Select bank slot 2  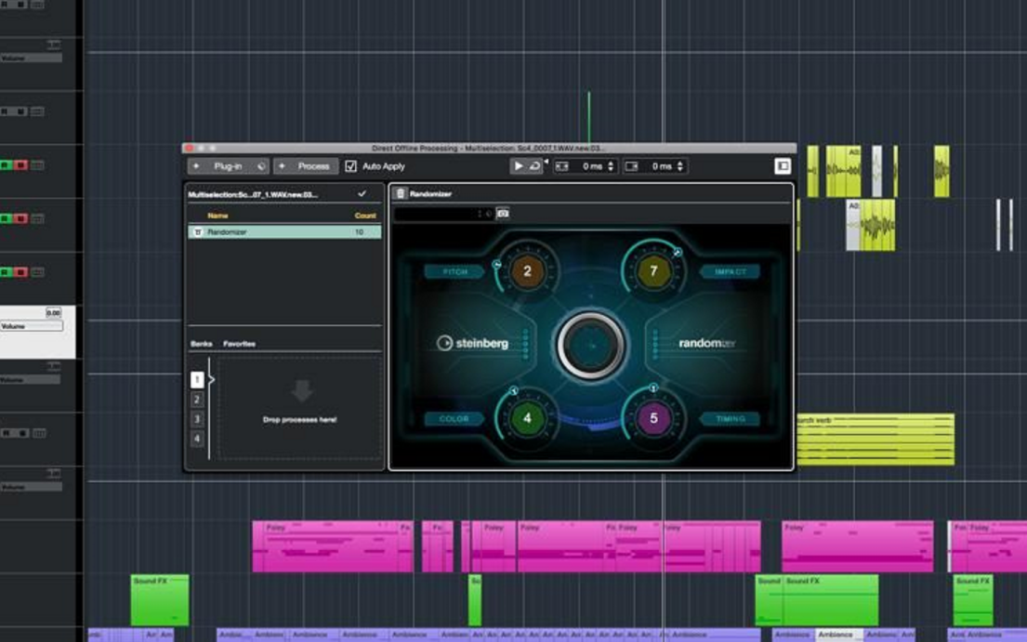pyautogui.click(x=197, y=400)
